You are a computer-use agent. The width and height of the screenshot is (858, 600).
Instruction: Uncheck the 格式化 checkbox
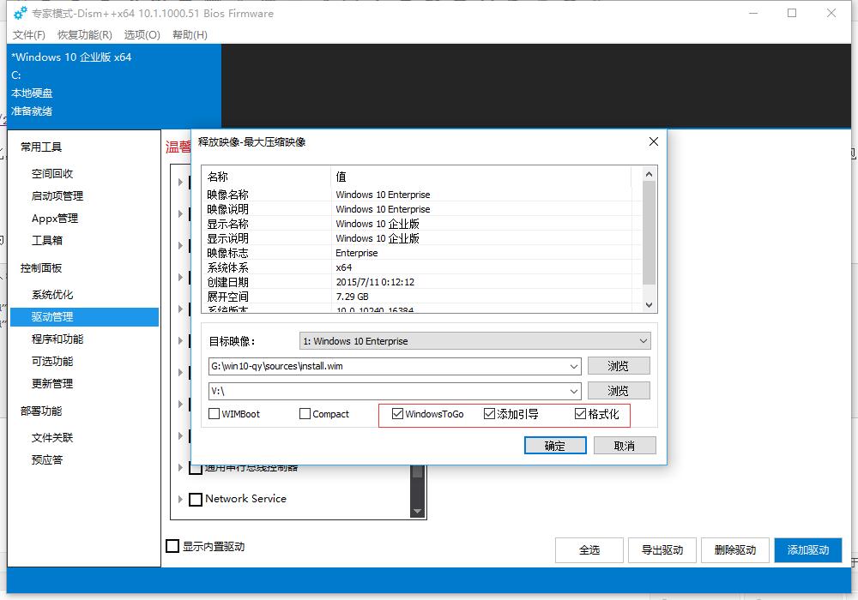580,414
